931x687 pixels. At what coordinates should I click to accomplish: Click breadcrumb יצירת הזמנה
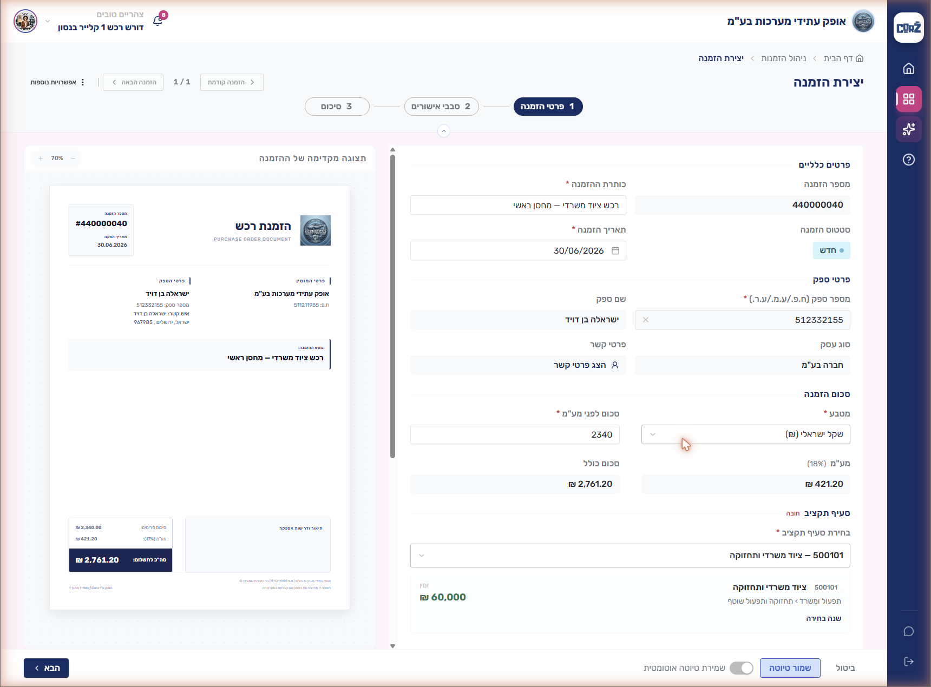click(x=721, y=58)
